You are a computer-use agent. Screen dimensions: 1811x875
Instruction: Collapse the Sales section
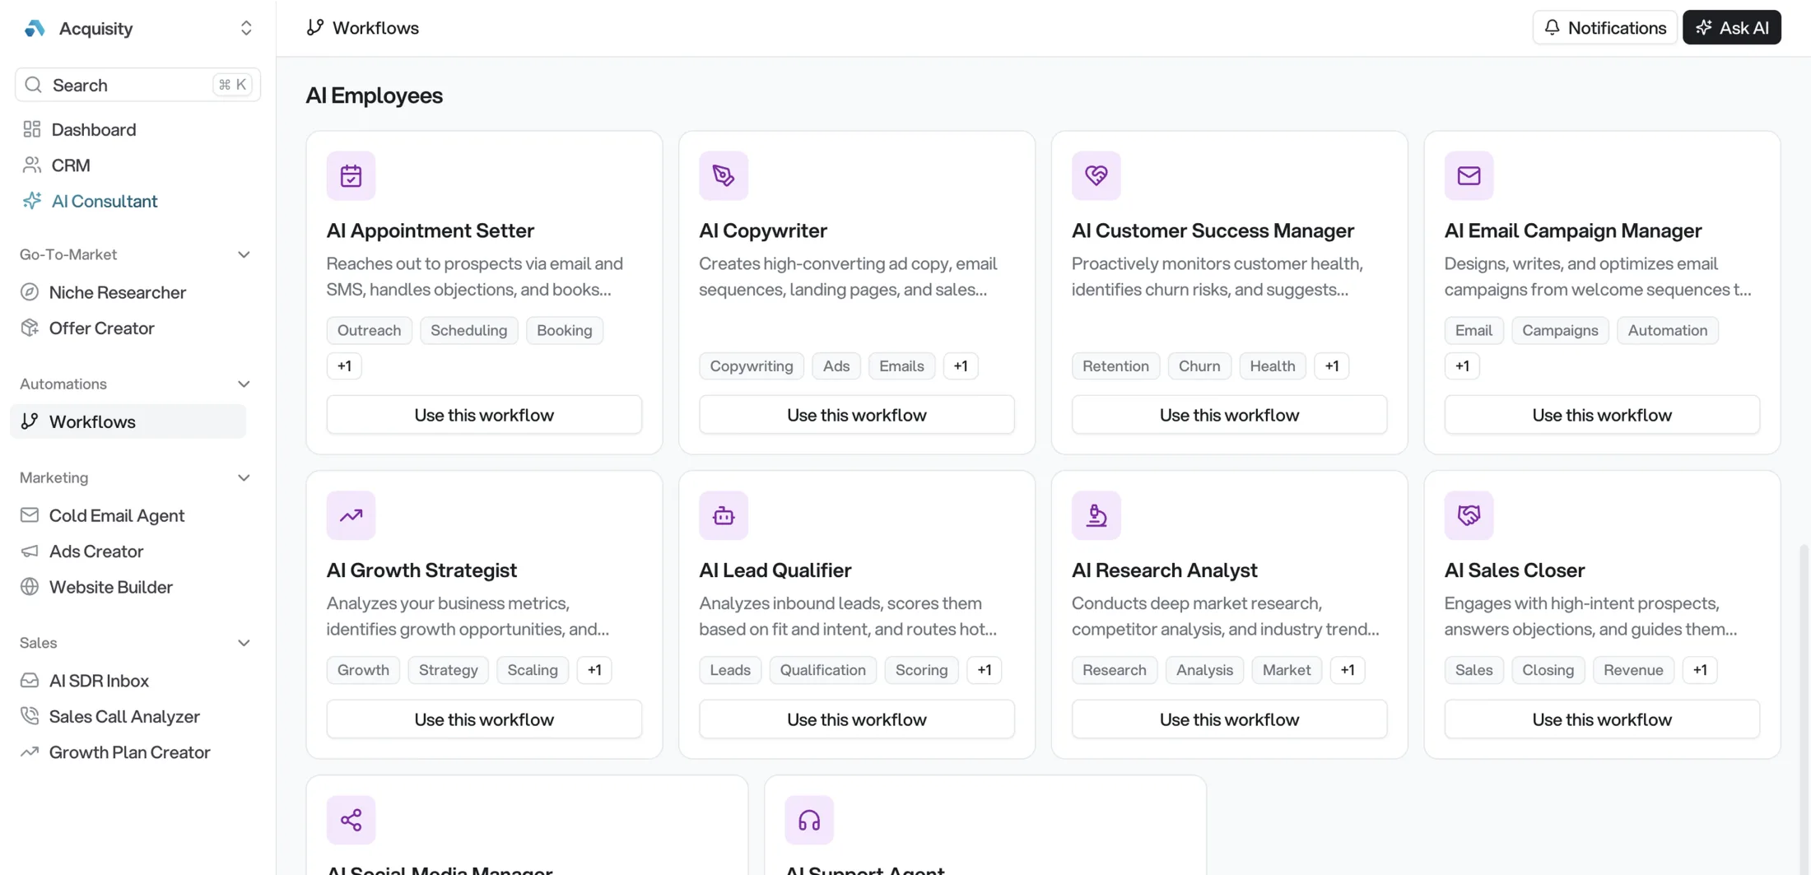click(244, 643)
